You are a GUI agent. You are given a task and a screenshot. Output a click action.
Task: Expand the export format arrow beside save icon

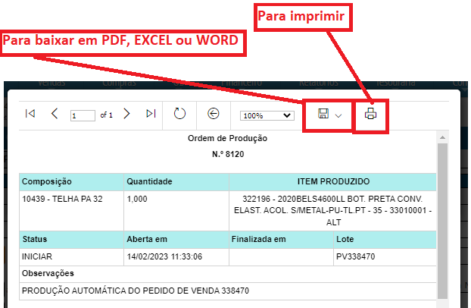[x=338, y=115]
